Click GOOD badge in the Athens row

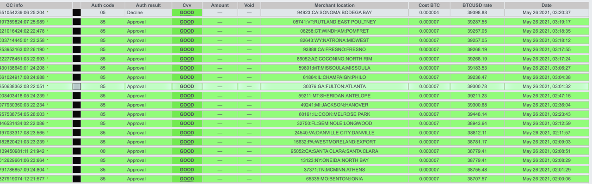[187, 169]
